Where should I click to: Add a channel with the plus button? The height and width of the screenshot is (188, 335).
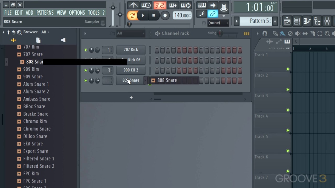coord(131,97)
